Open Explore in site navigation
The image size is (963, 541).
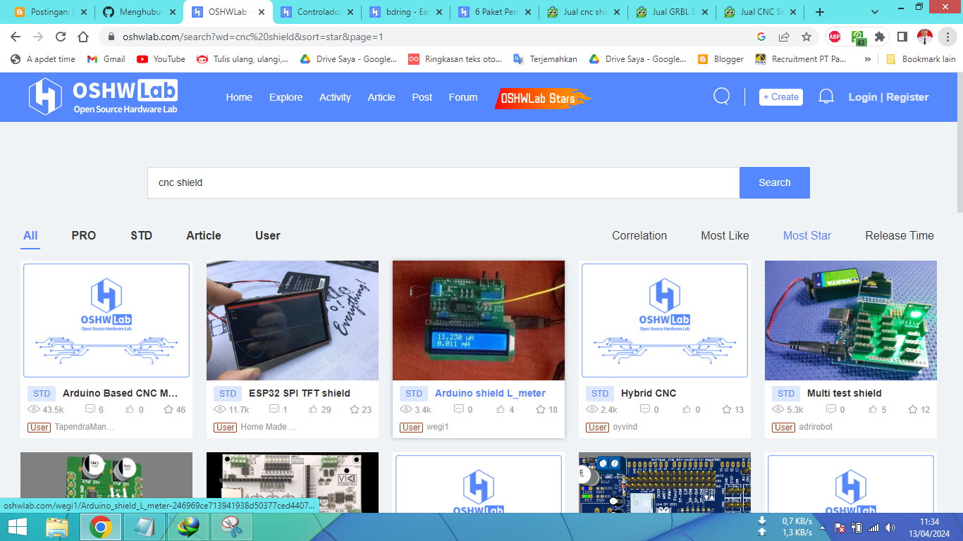click(286, 97)
